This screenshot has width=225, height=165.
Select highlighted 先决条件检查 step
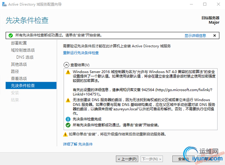[x=31, y=86]
